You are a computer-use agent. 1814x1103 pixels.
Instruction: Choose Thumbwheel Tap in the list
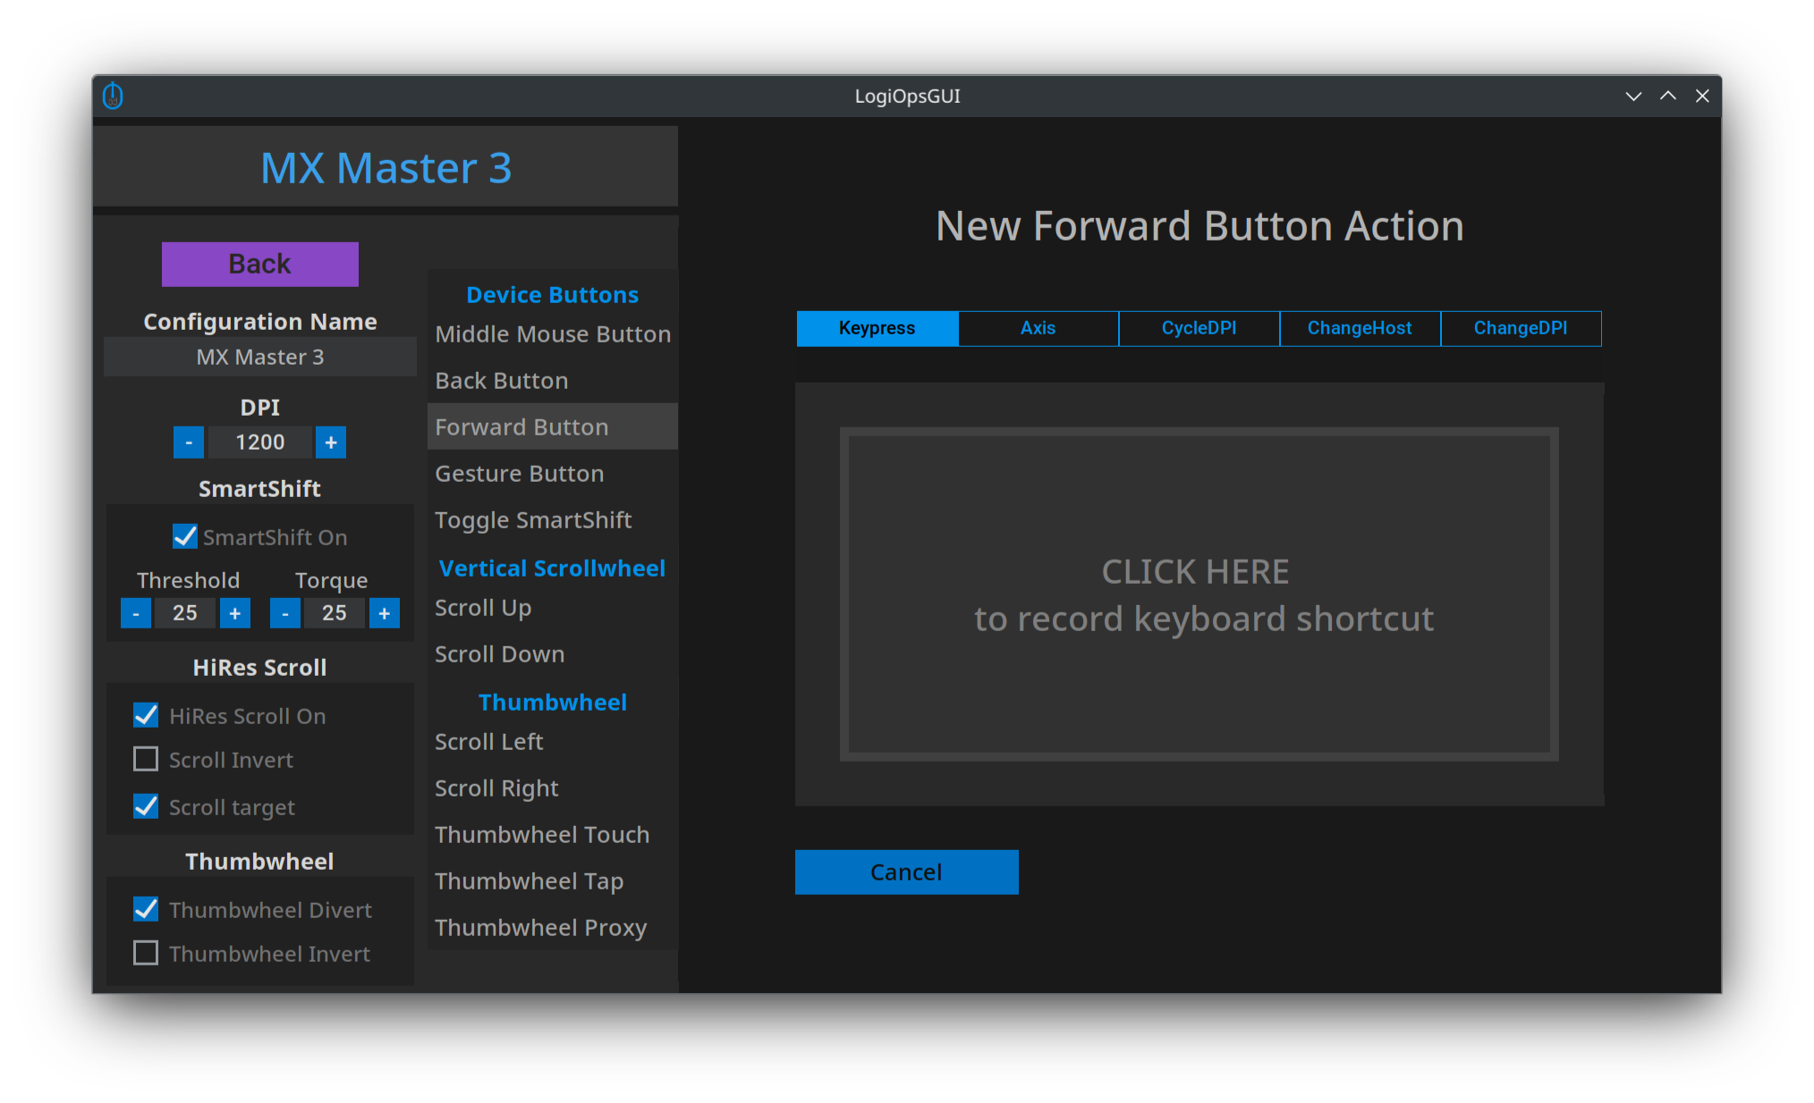coord(530,881)
